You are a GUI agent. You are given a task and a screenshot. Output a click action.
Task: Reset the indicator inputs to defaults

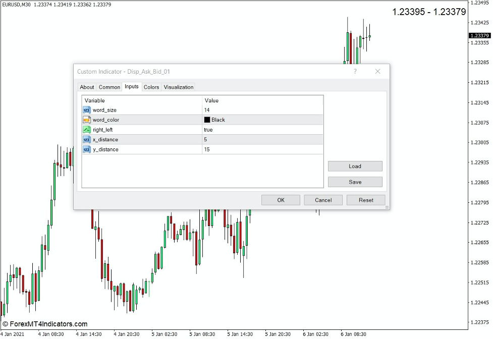(x=365, y=200)
